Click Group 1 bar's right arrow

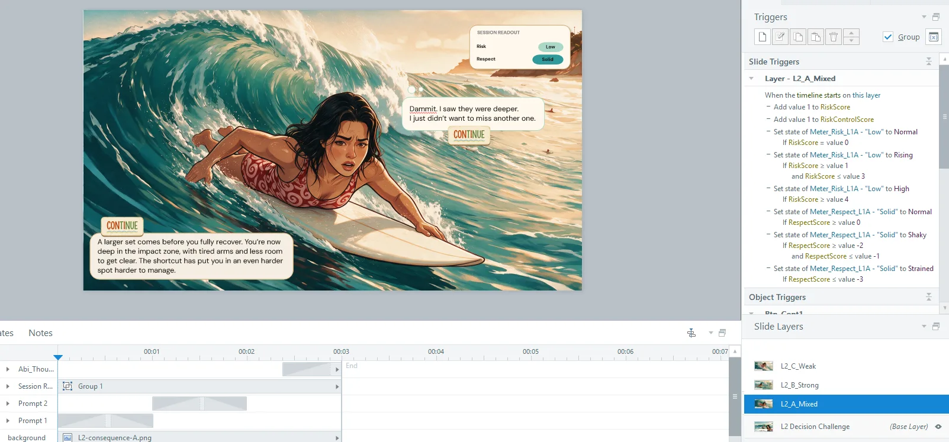coord(337,386)
